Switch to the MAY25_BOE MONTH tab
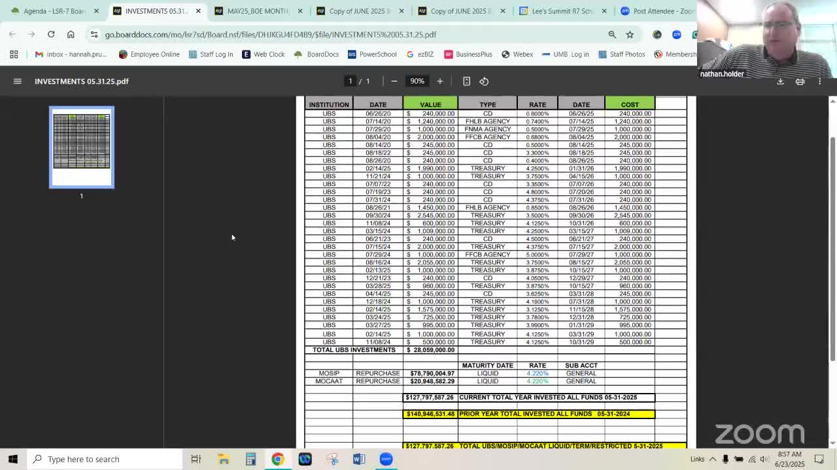Viewport: 837px width, 470px height. pos(257,11)
